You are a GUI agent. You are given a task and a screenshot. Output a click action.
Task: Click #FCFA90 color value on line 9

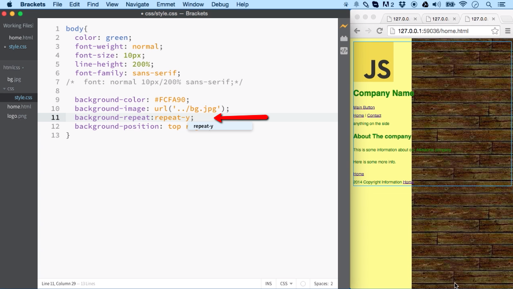click(170, 100)
